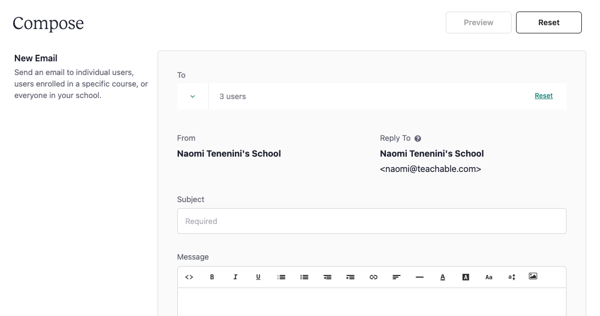Insert an ordered numbered list
600x316 pixels.
281,277
